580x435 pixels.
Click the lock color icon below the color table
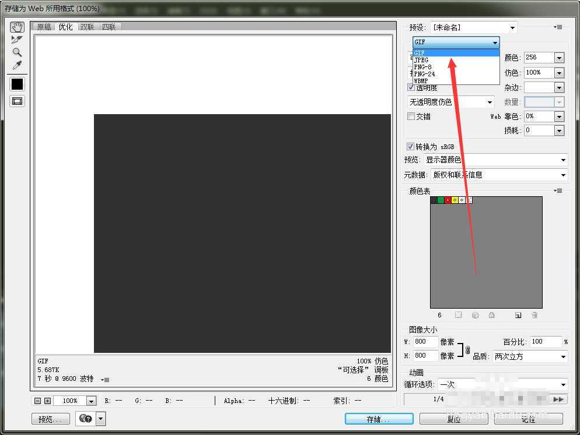(x=491, y=314)
